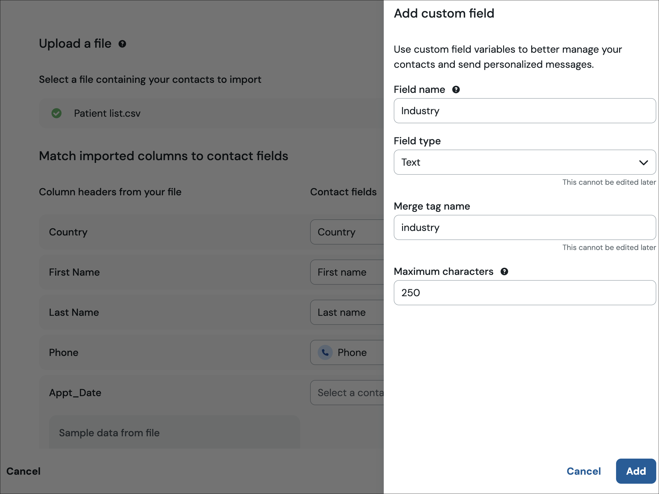Click the help icon beside "Upload a file"
Screen dimensions: 659x494
click(x=123, y=44)
